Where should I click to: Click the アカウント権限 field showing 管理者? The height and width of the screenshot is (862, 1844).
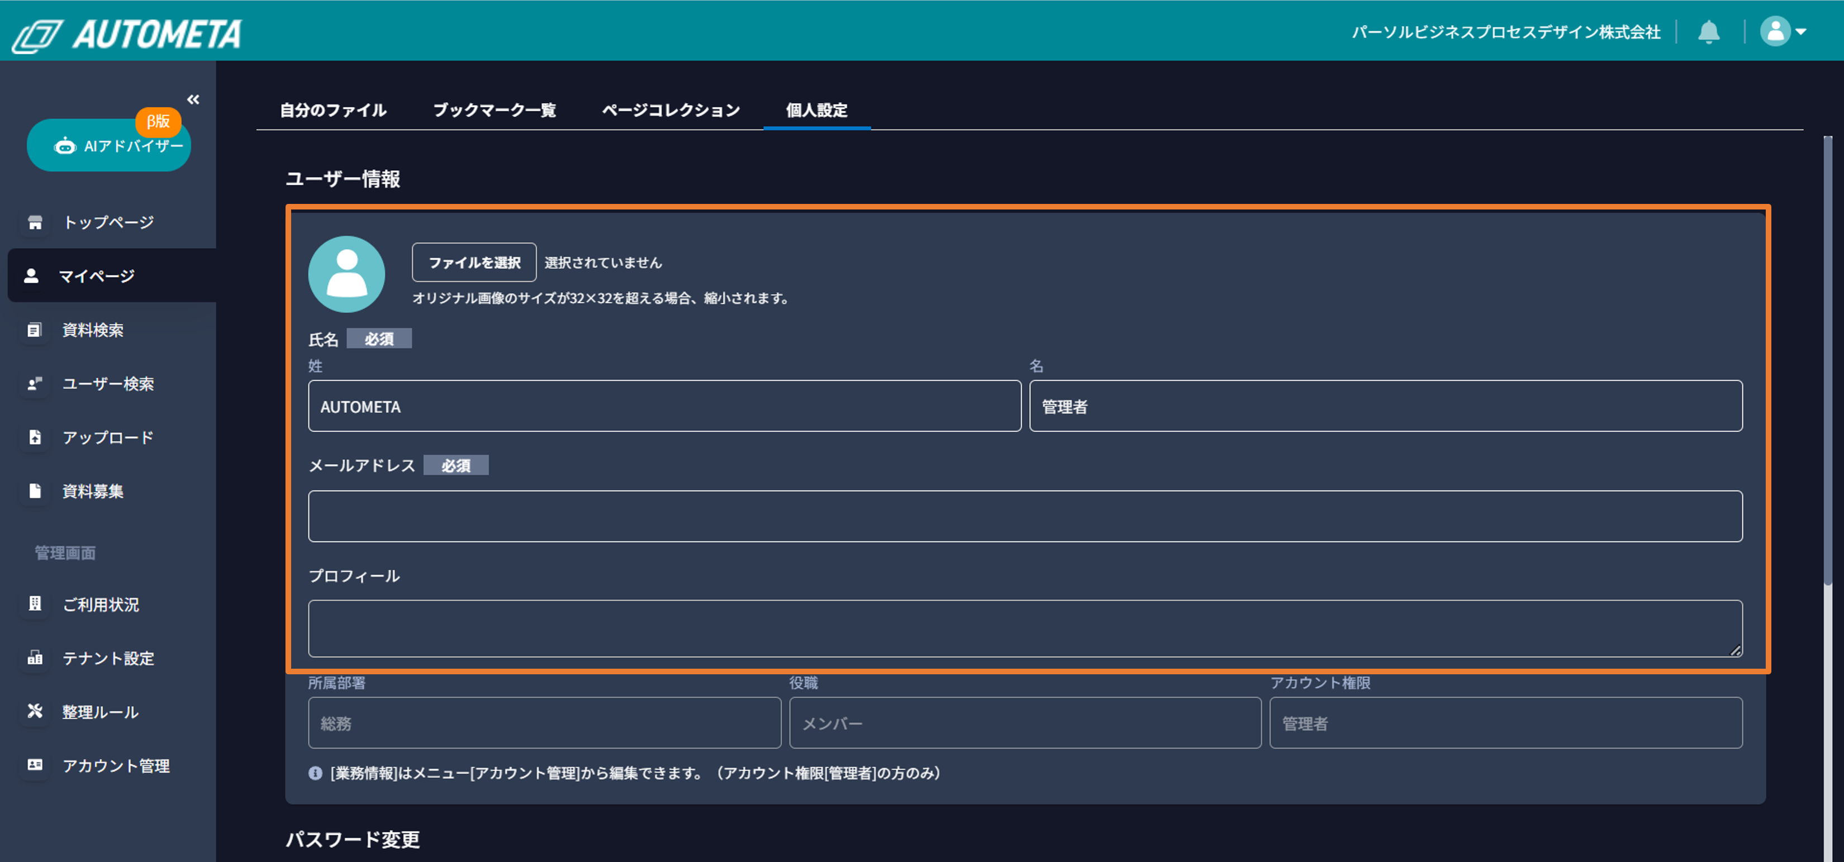(1506, 723)
